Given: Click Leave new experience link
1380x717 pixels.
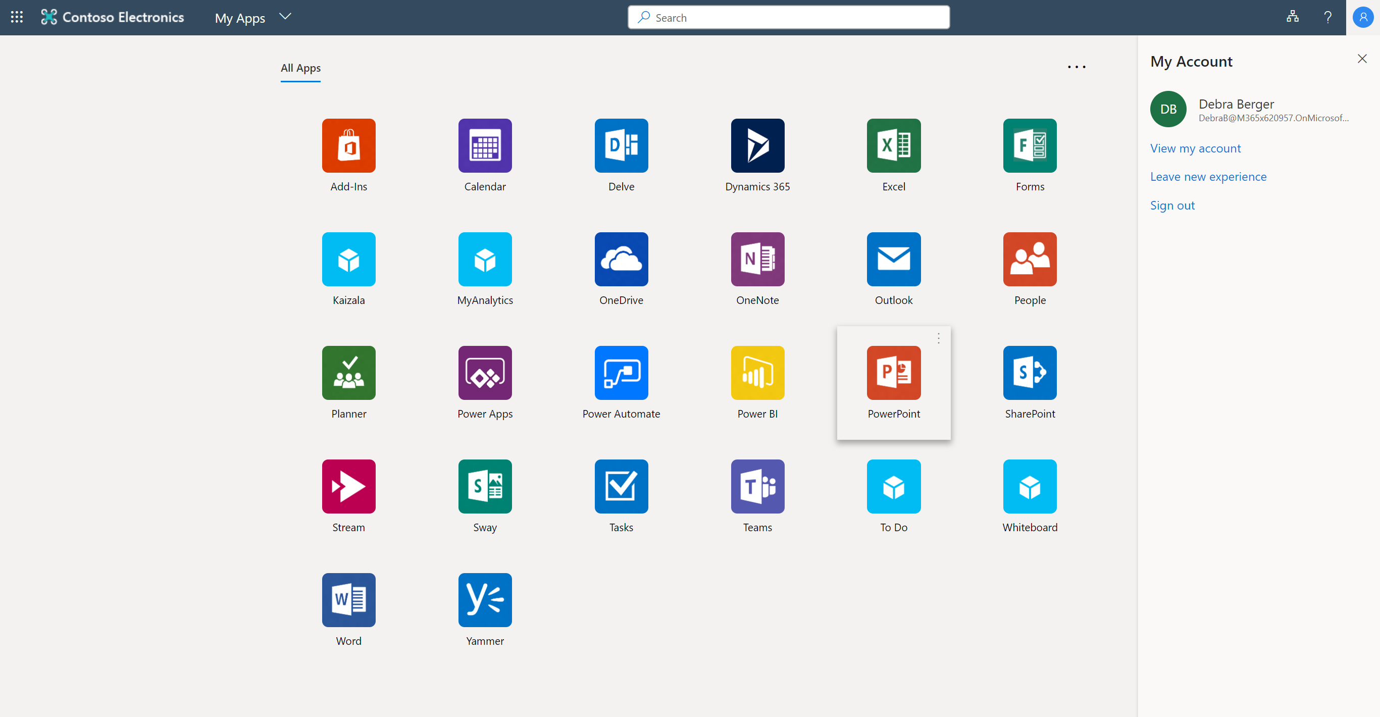Looking at the screenshot, I should [x=1208, y=176].
